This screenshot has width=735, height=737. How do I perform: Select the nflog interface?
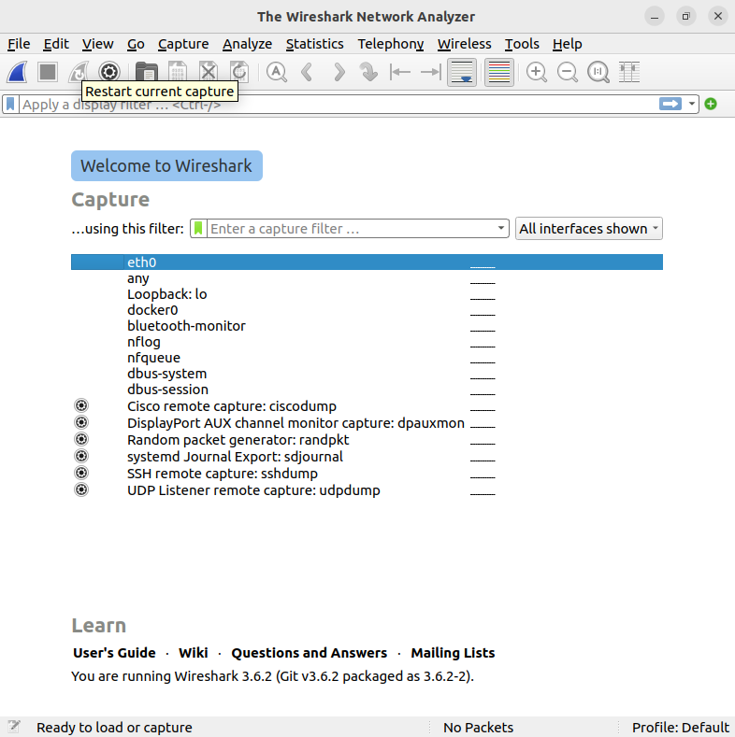point(367,342)
